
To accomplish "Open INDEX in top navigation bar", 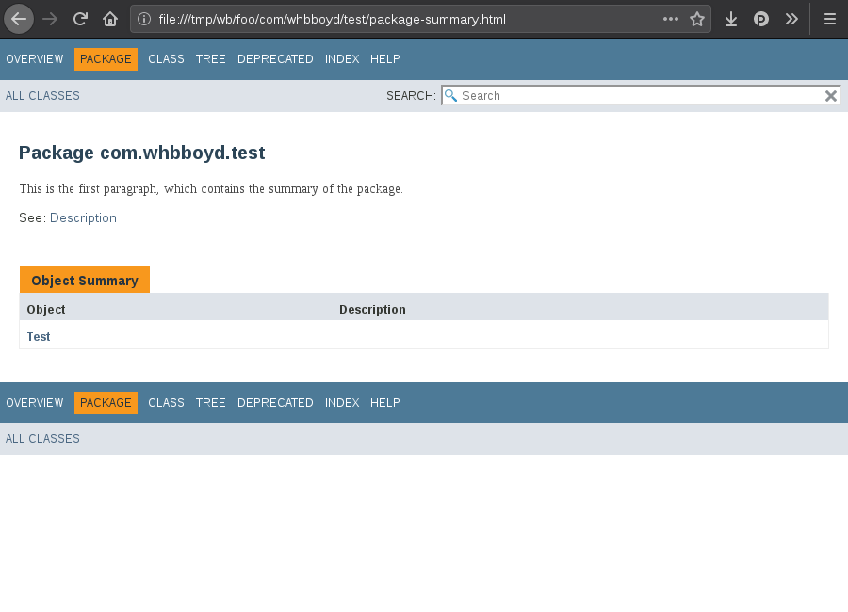I will pos(342,59).
